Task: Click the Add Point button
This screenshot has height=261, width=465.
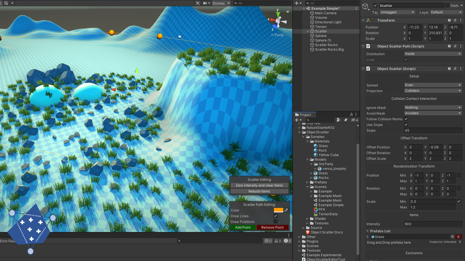Action: coord(242,227)
